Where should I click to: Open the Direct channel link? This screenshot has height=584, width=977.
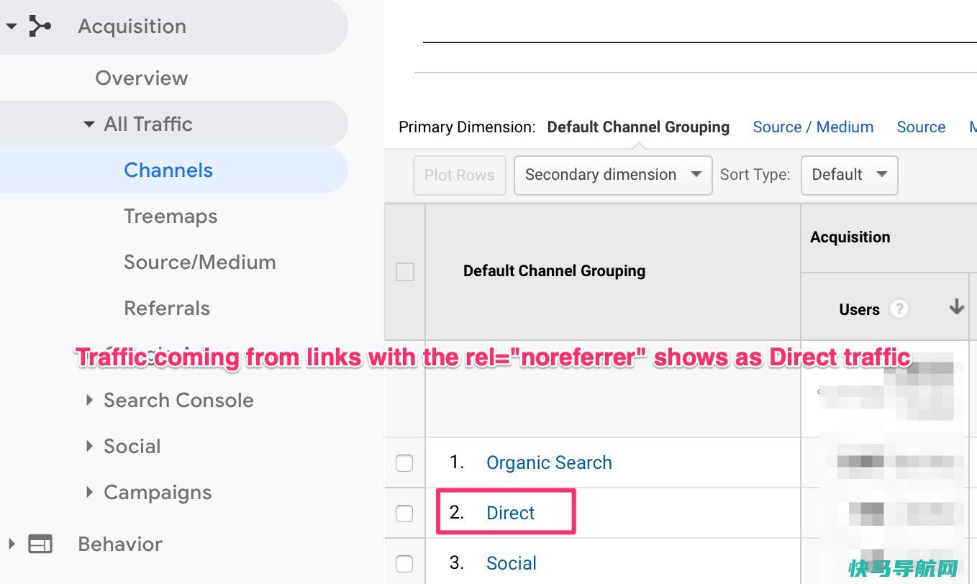point(511,513)
